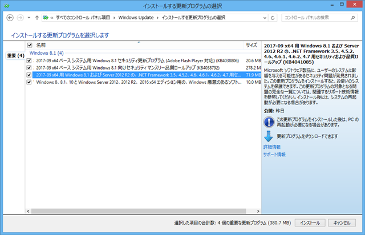Viewport: 365px width, 235px height.
Task: Click the Forward navigation arrow
Action: (x=21, y=18)
